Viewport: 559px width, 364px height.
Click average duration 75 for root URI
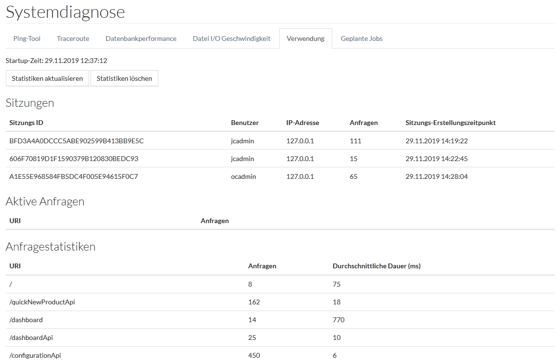(337, 284)
